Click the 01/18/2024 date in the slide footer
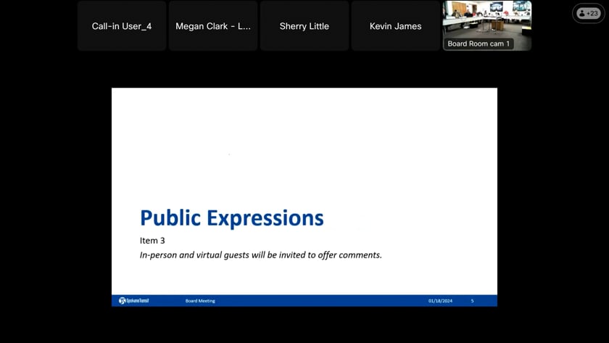This screenshot has height=343, width=609. [440, 301]
